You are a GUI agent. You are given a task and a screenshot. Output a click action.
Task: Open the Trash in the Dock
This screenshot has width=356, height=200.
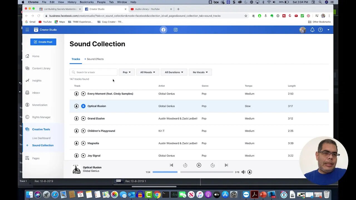click(x=327, y=195)
